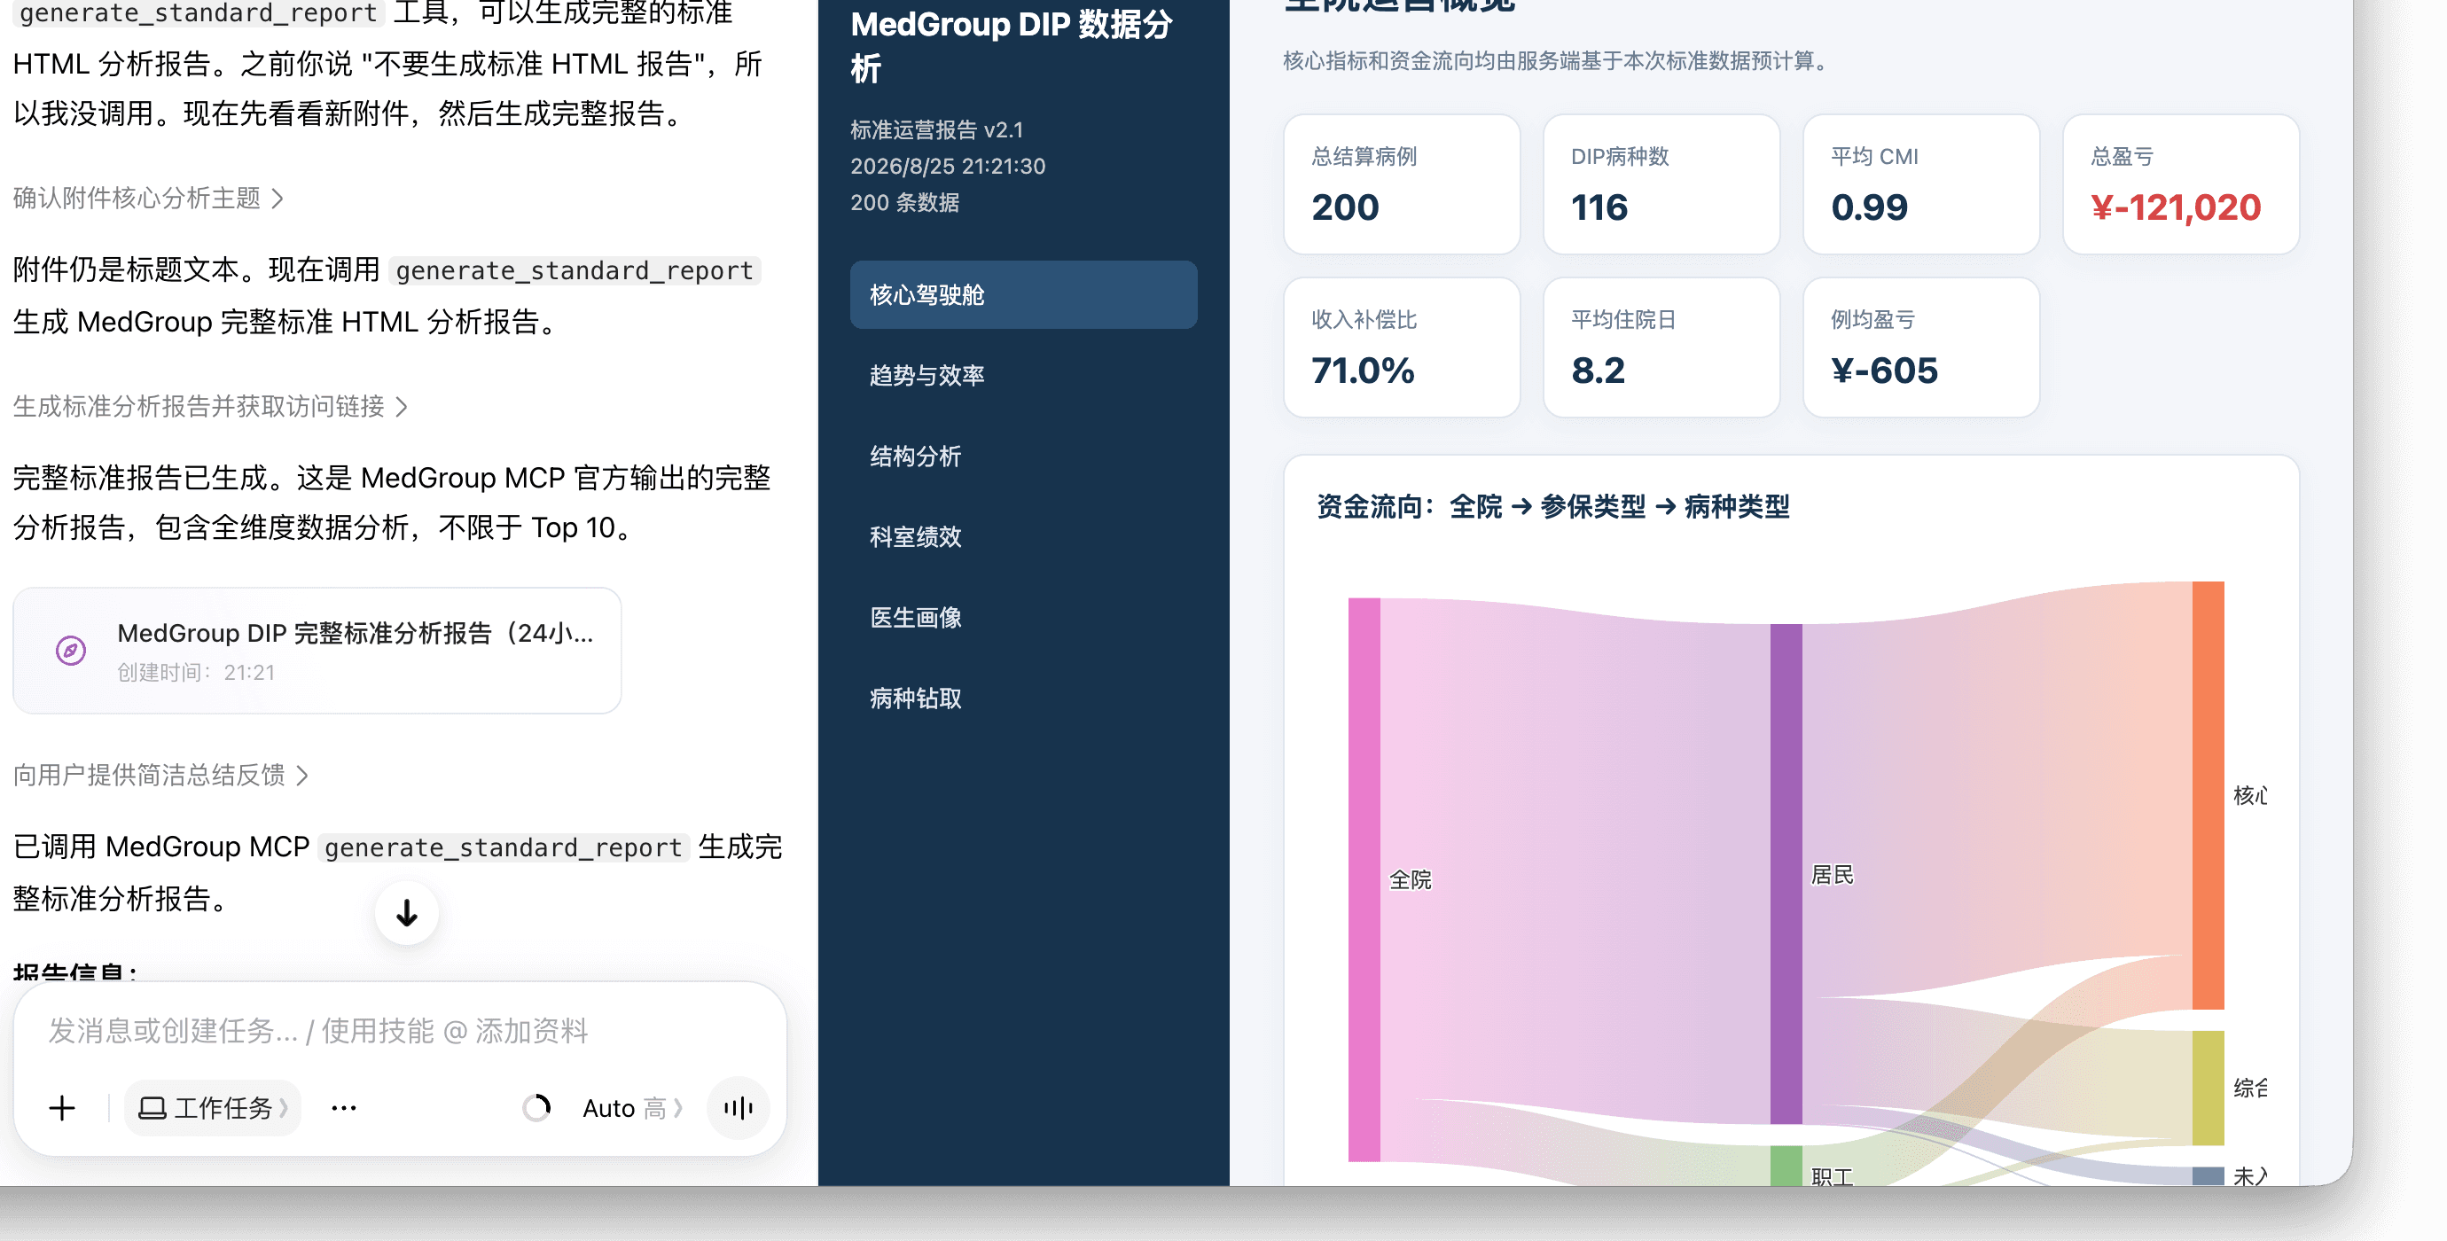Go to 科室绩效 section
Screen dimensions: 2447x1241
(1023, 537)
